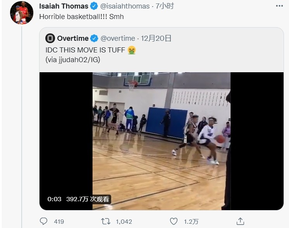Screen dimensions: 289x228
Task: Open the @overtime handle
Action: click(118, 38)
